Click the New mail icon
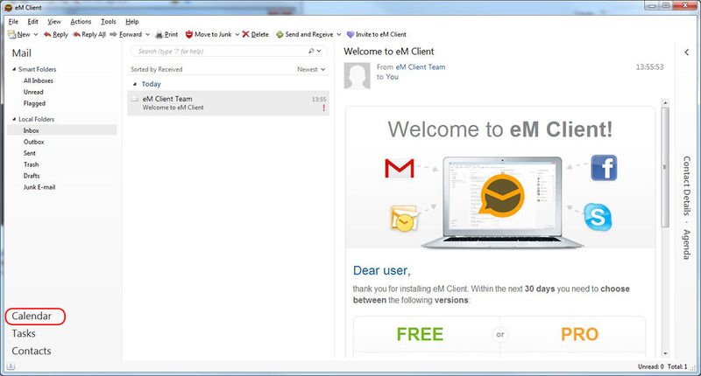This screenshot has height=376, width=701. coord(12,34)
